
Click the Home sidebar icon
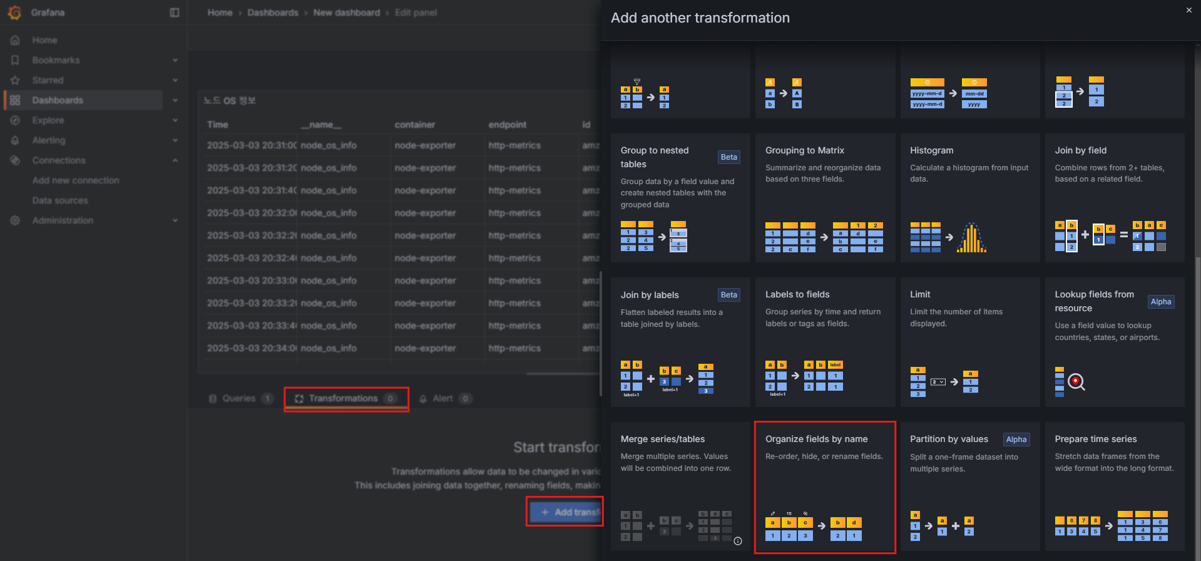coord(15,40)
